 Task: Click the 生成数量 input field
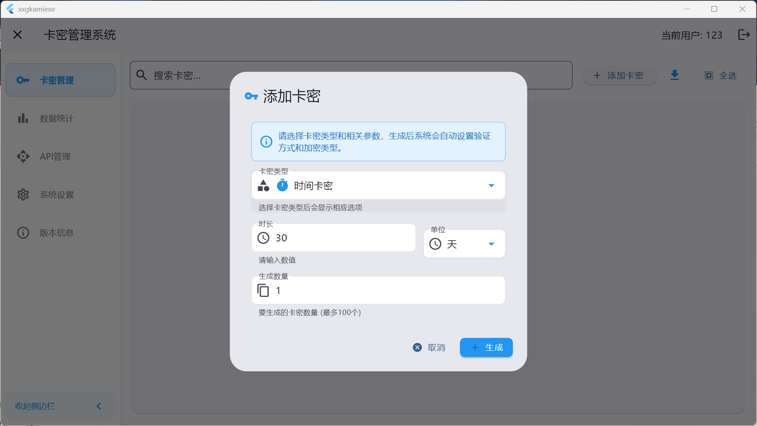386,291
